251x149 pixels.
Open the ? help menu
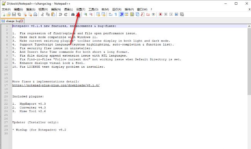151,9
